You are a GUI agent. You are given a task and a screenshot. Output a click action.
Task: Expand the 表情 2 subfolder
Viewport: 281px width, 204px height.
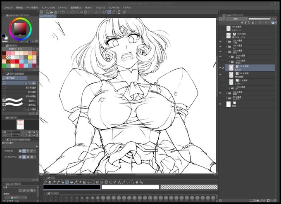229,62
